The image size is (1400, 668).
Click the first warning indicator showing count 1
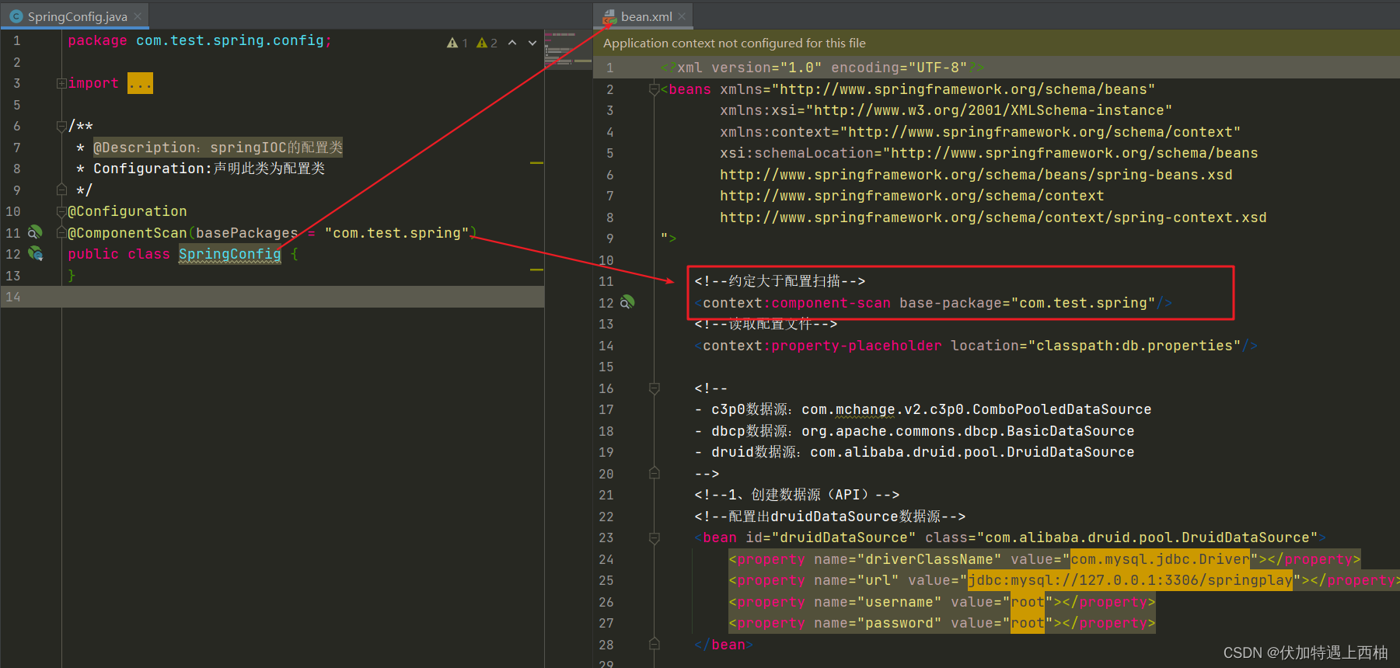pyautogui.click(x=457, y=43)
